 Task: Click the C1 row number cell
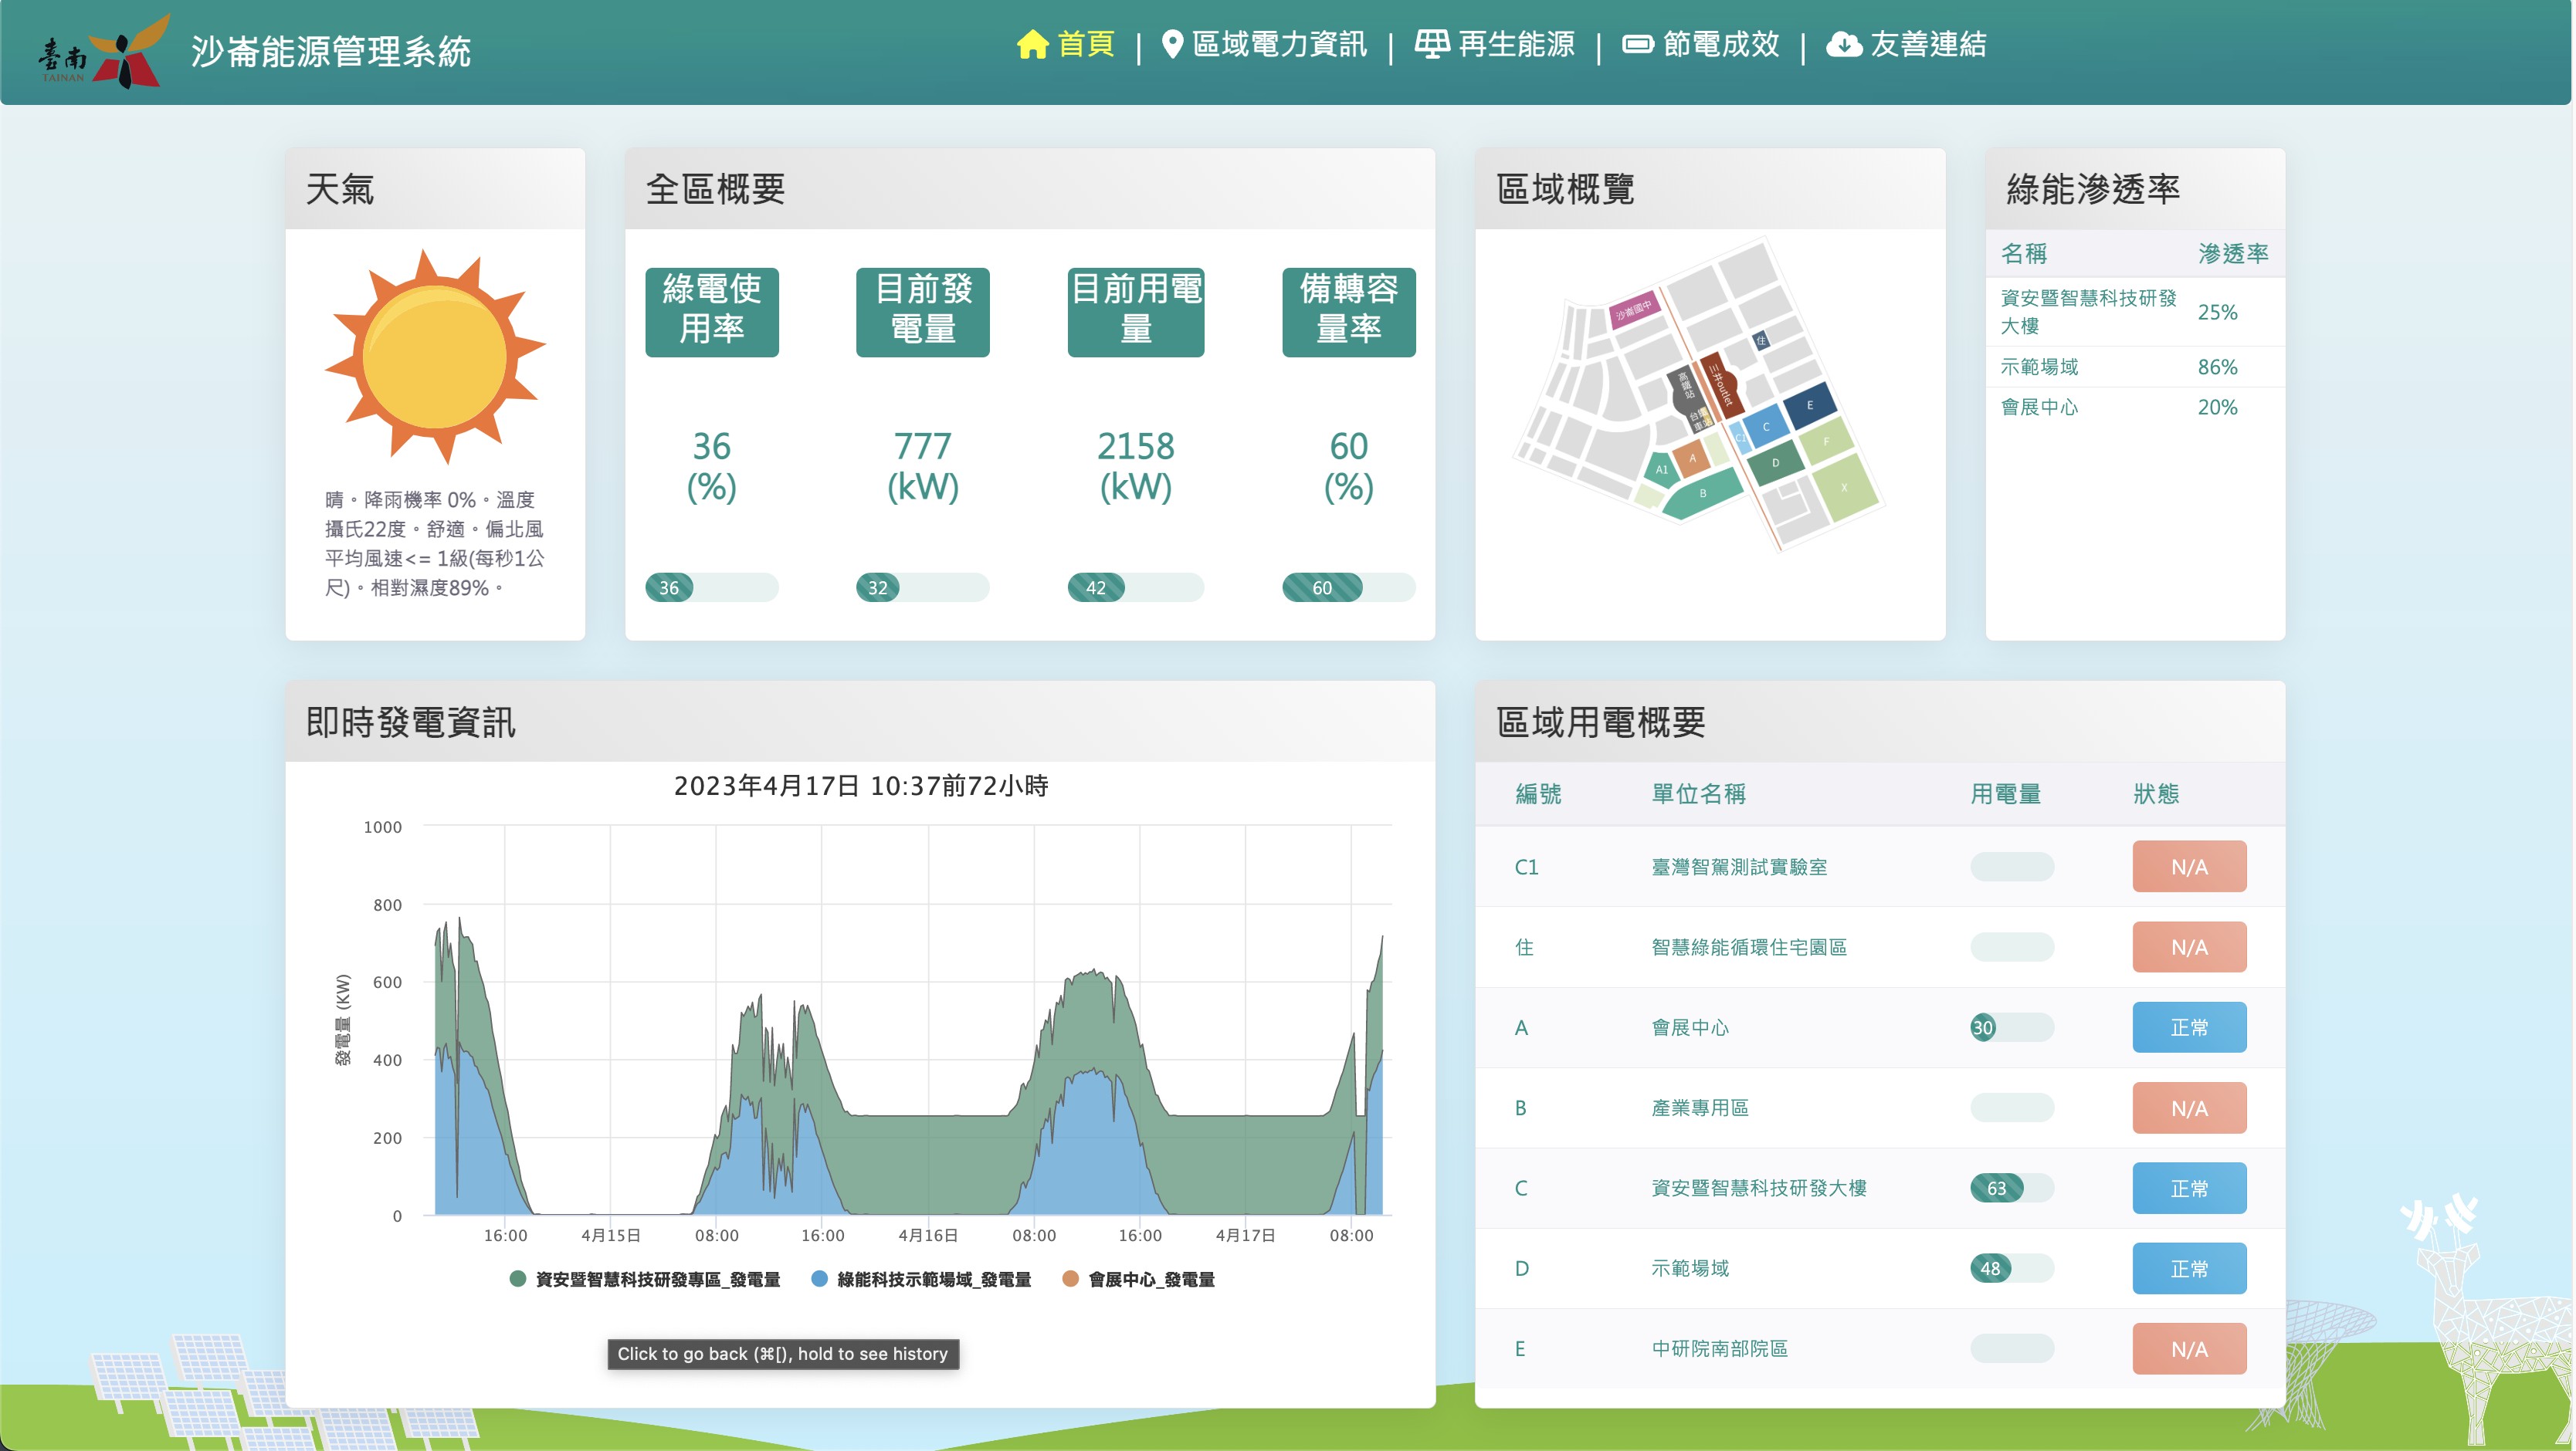[1526, 867]
